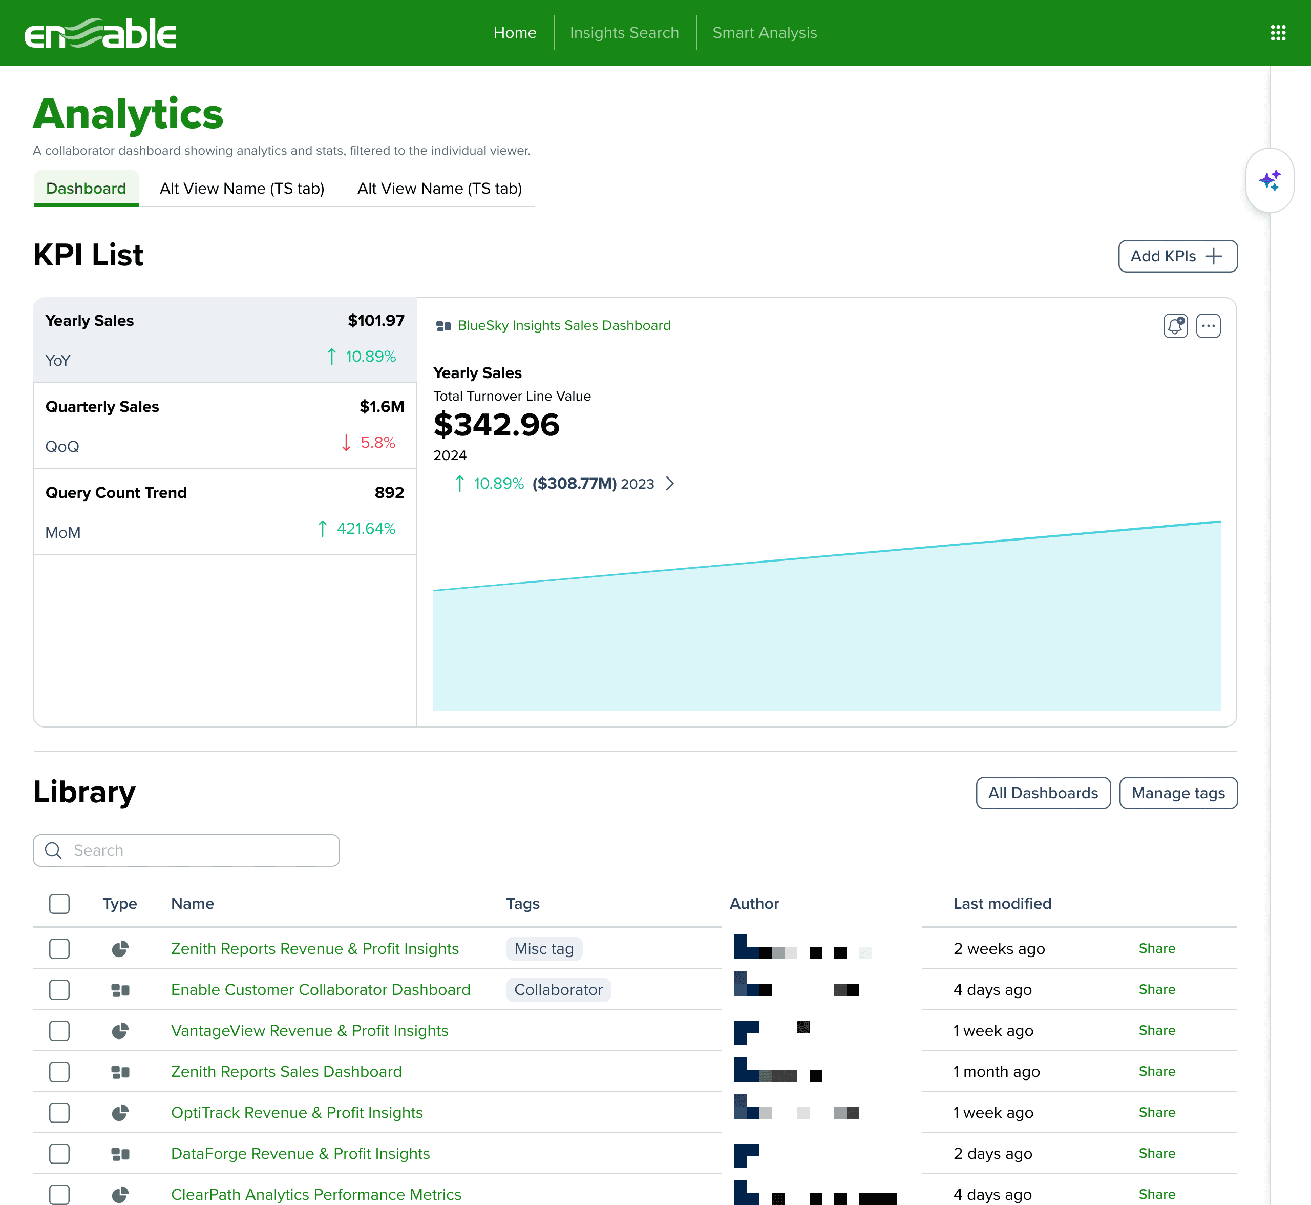The height and width of the screenshot is (1205, 1311).
Task: Click the Library search input field
Action: point(186,850)
